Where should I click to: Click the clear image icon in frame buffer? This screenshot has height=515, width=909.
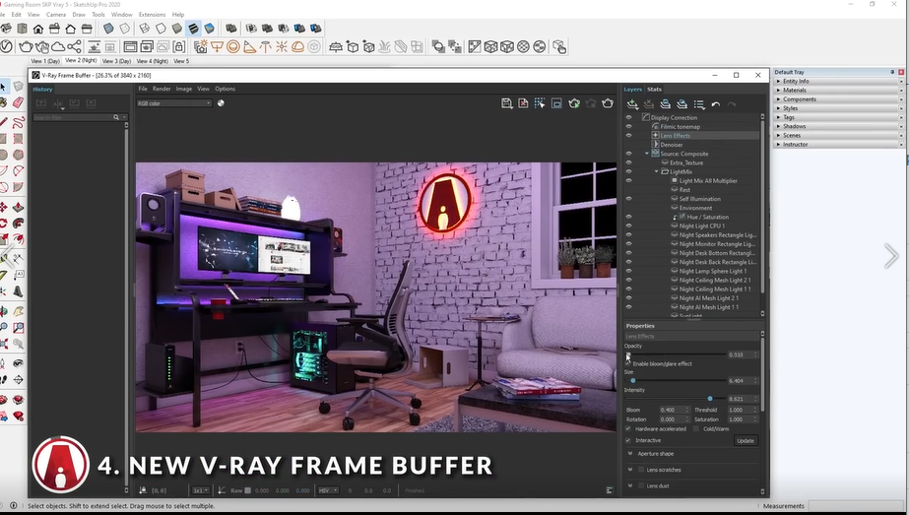(523, 103)
